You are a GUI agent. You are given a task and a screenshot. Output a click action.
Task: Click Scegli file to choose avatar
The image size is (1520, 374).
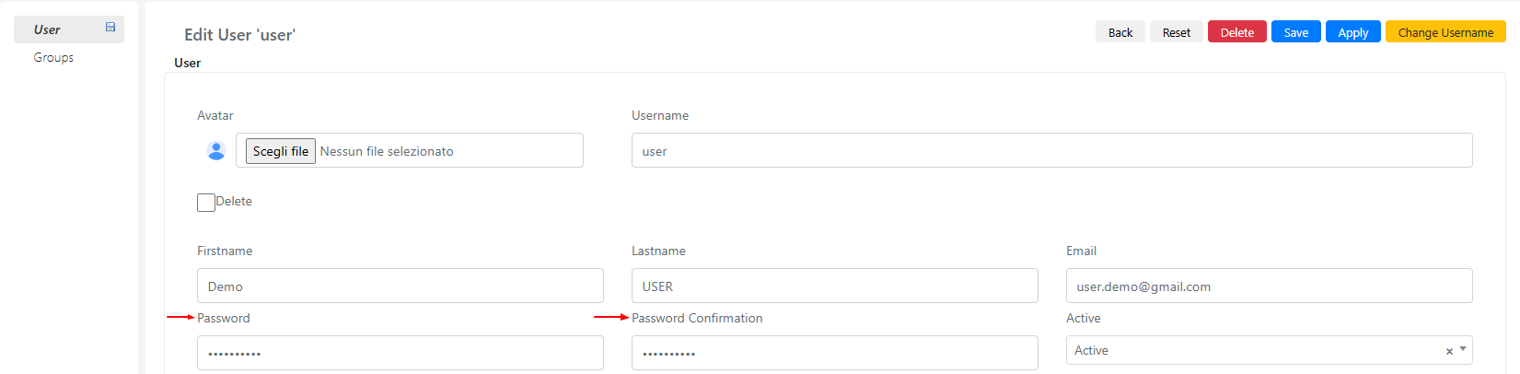click(281, 151)
